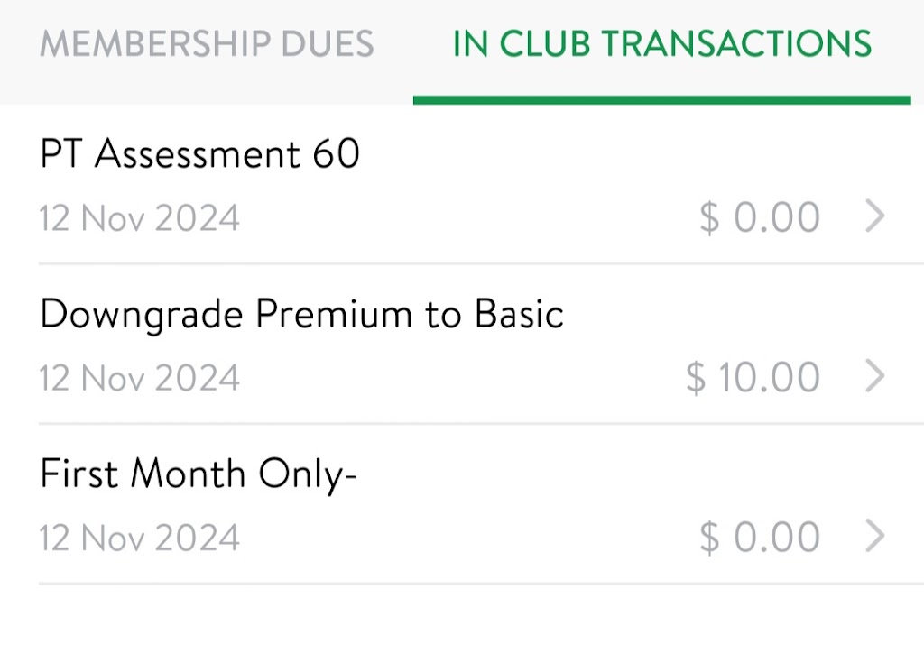Tap the date under PT Assessment 60
Screen dimensions: 924x672
click(140, 218)
